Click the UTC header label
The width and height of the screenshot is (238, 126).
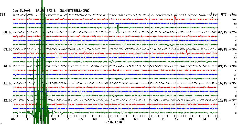coord(224,15)
